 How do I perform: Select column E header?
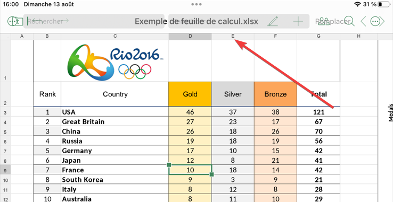233,37
